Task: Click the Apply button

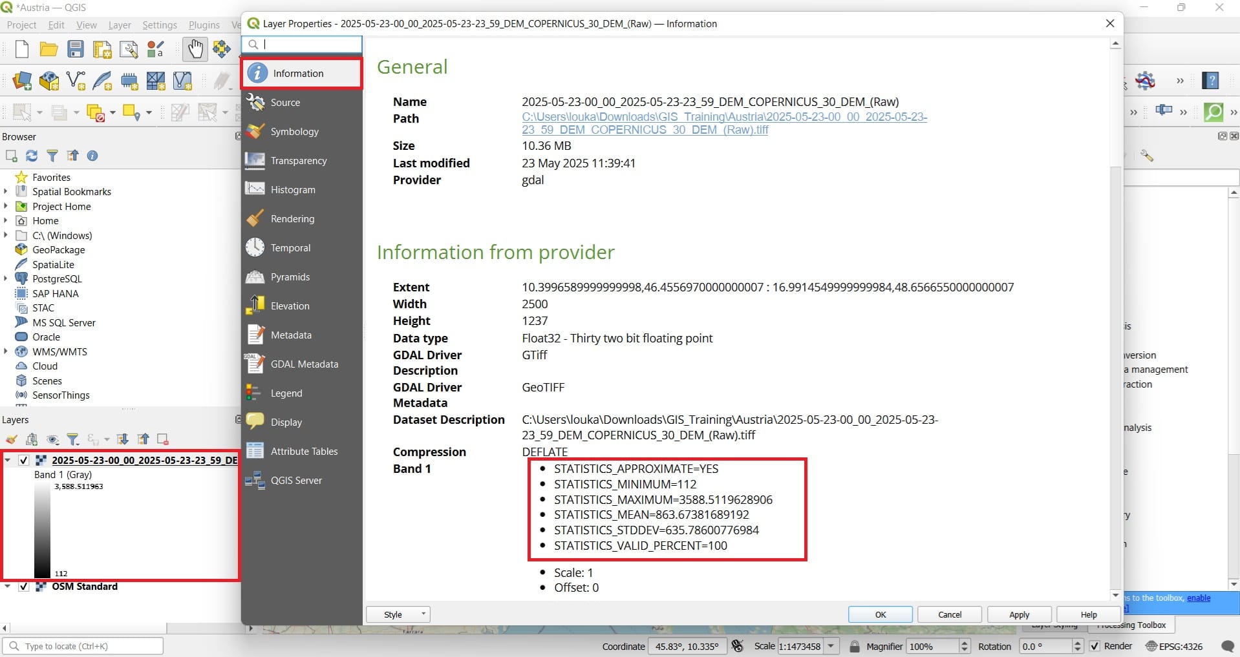Action: [1019, 614]
